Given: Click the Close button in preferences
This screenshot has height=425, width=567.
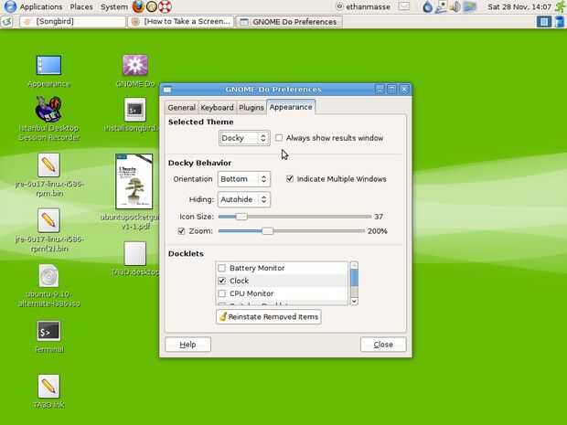Looking at the screenshot, I should [383, 345].
